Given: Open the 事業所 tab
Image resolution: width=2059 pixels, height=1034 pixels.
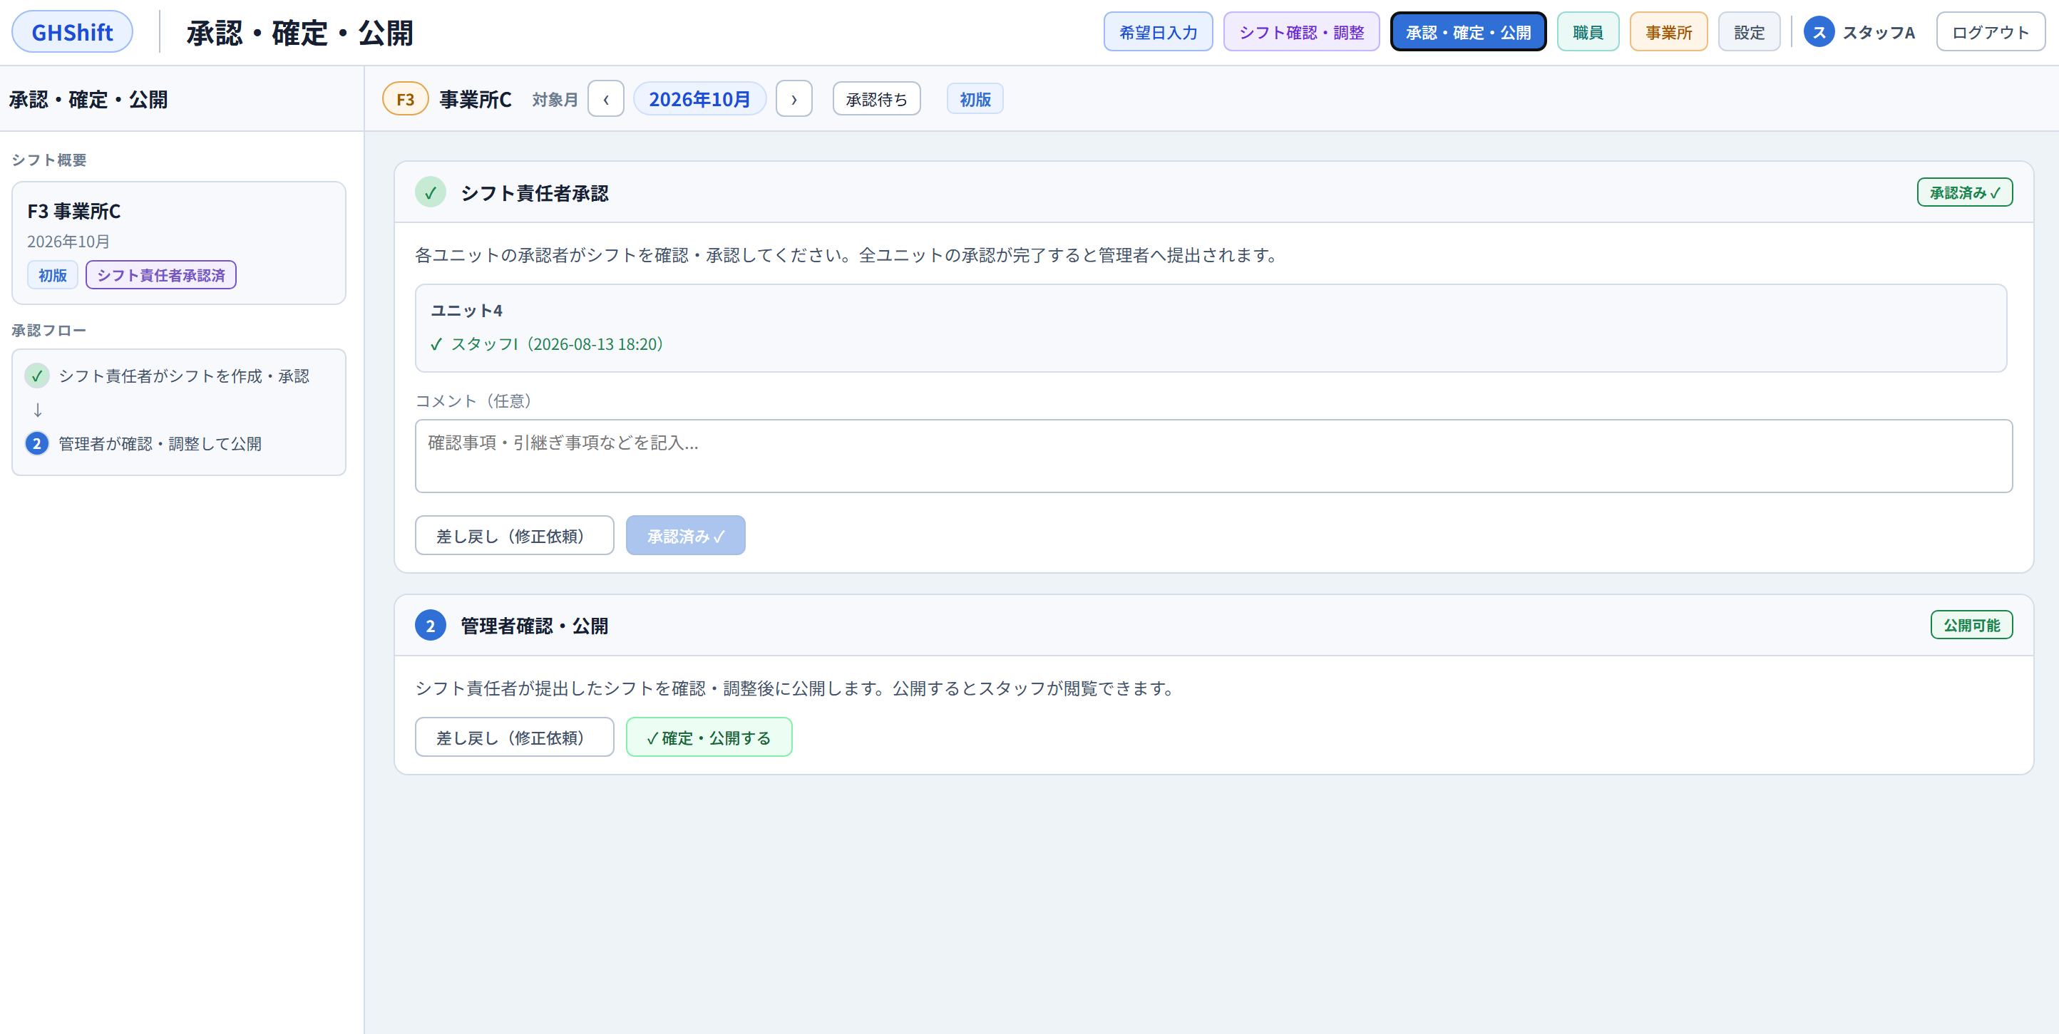Looking at the screenshot, I should [x=1668, y=32].
